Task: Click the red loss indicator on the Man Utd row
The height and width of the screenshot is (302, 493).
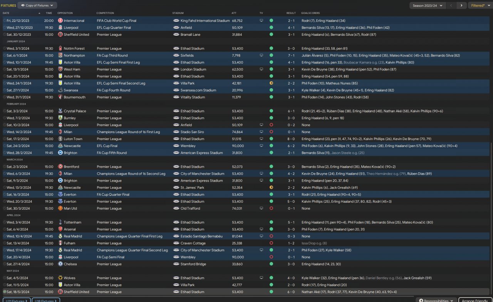Action: pos(271,209)
